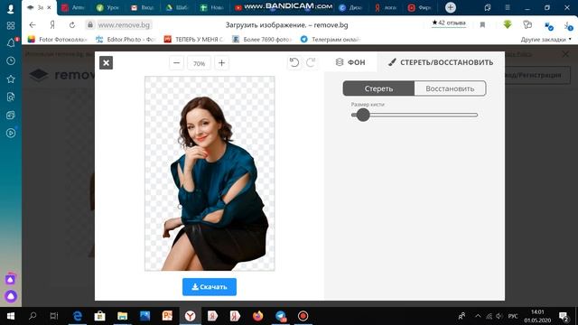
Task: Show hidden system tray icons
Action: click(478, 316)
